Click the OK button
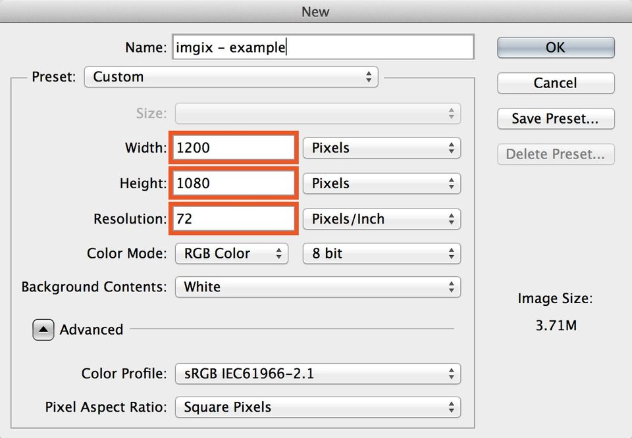632x438 pixels. 556,47
